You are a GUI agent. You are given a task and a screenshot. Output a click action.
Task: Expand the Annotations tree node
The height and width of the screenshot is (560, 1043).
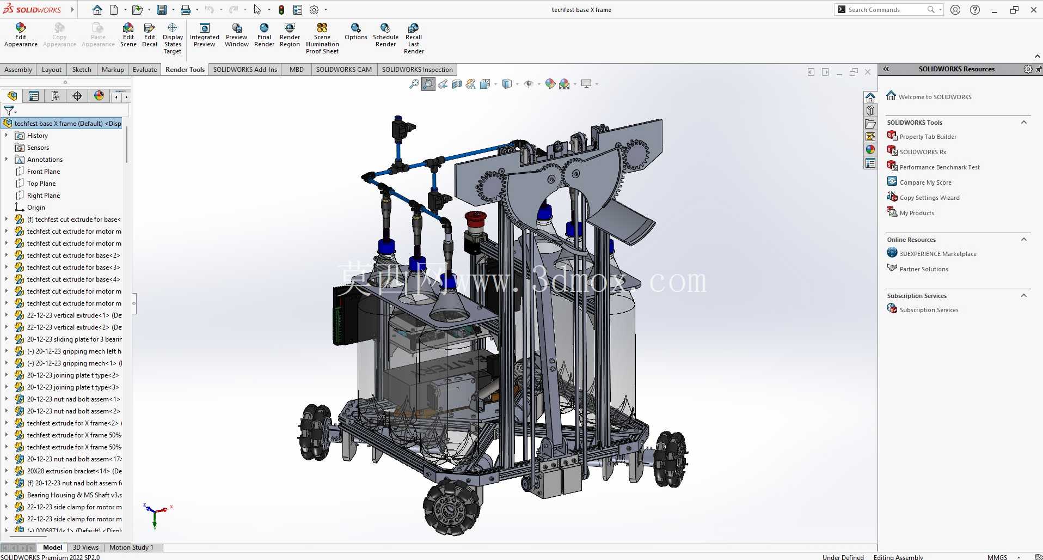pos(7,159)
